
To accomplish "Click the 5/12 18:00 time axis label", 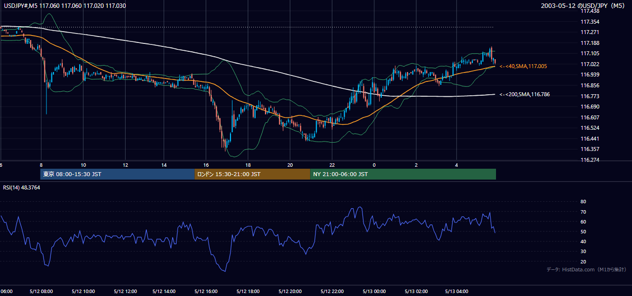I will point(248,291).
